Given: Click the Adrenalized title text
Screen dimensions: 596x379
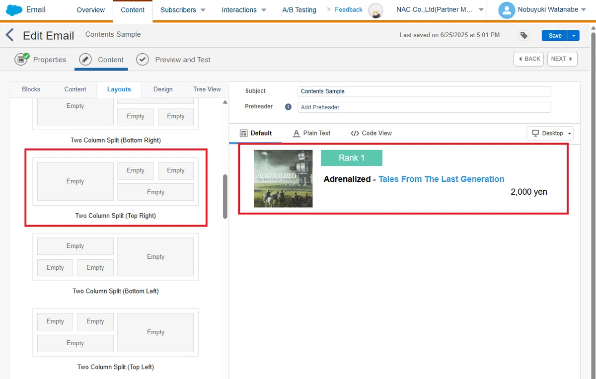Looking at the screenshot, I should (x=347, y=179).
